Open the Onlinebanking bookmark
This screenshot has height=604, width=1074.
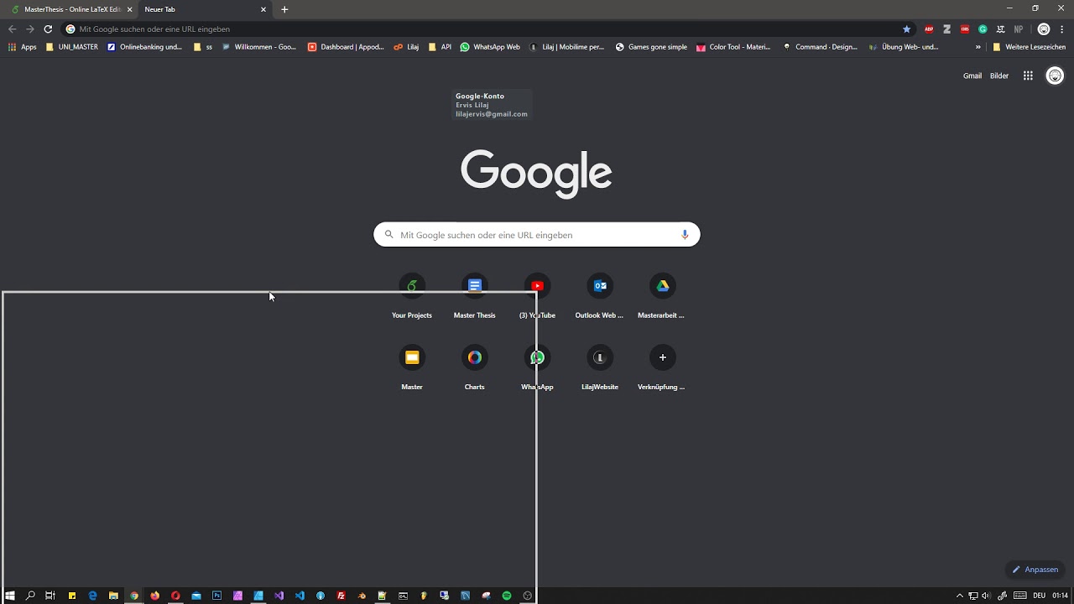coord(145,47)
